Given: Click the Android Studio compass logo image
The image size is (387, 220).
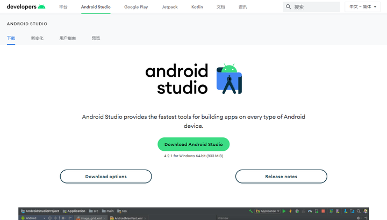Looking at the screenshot, I should (x=229, y=79).
